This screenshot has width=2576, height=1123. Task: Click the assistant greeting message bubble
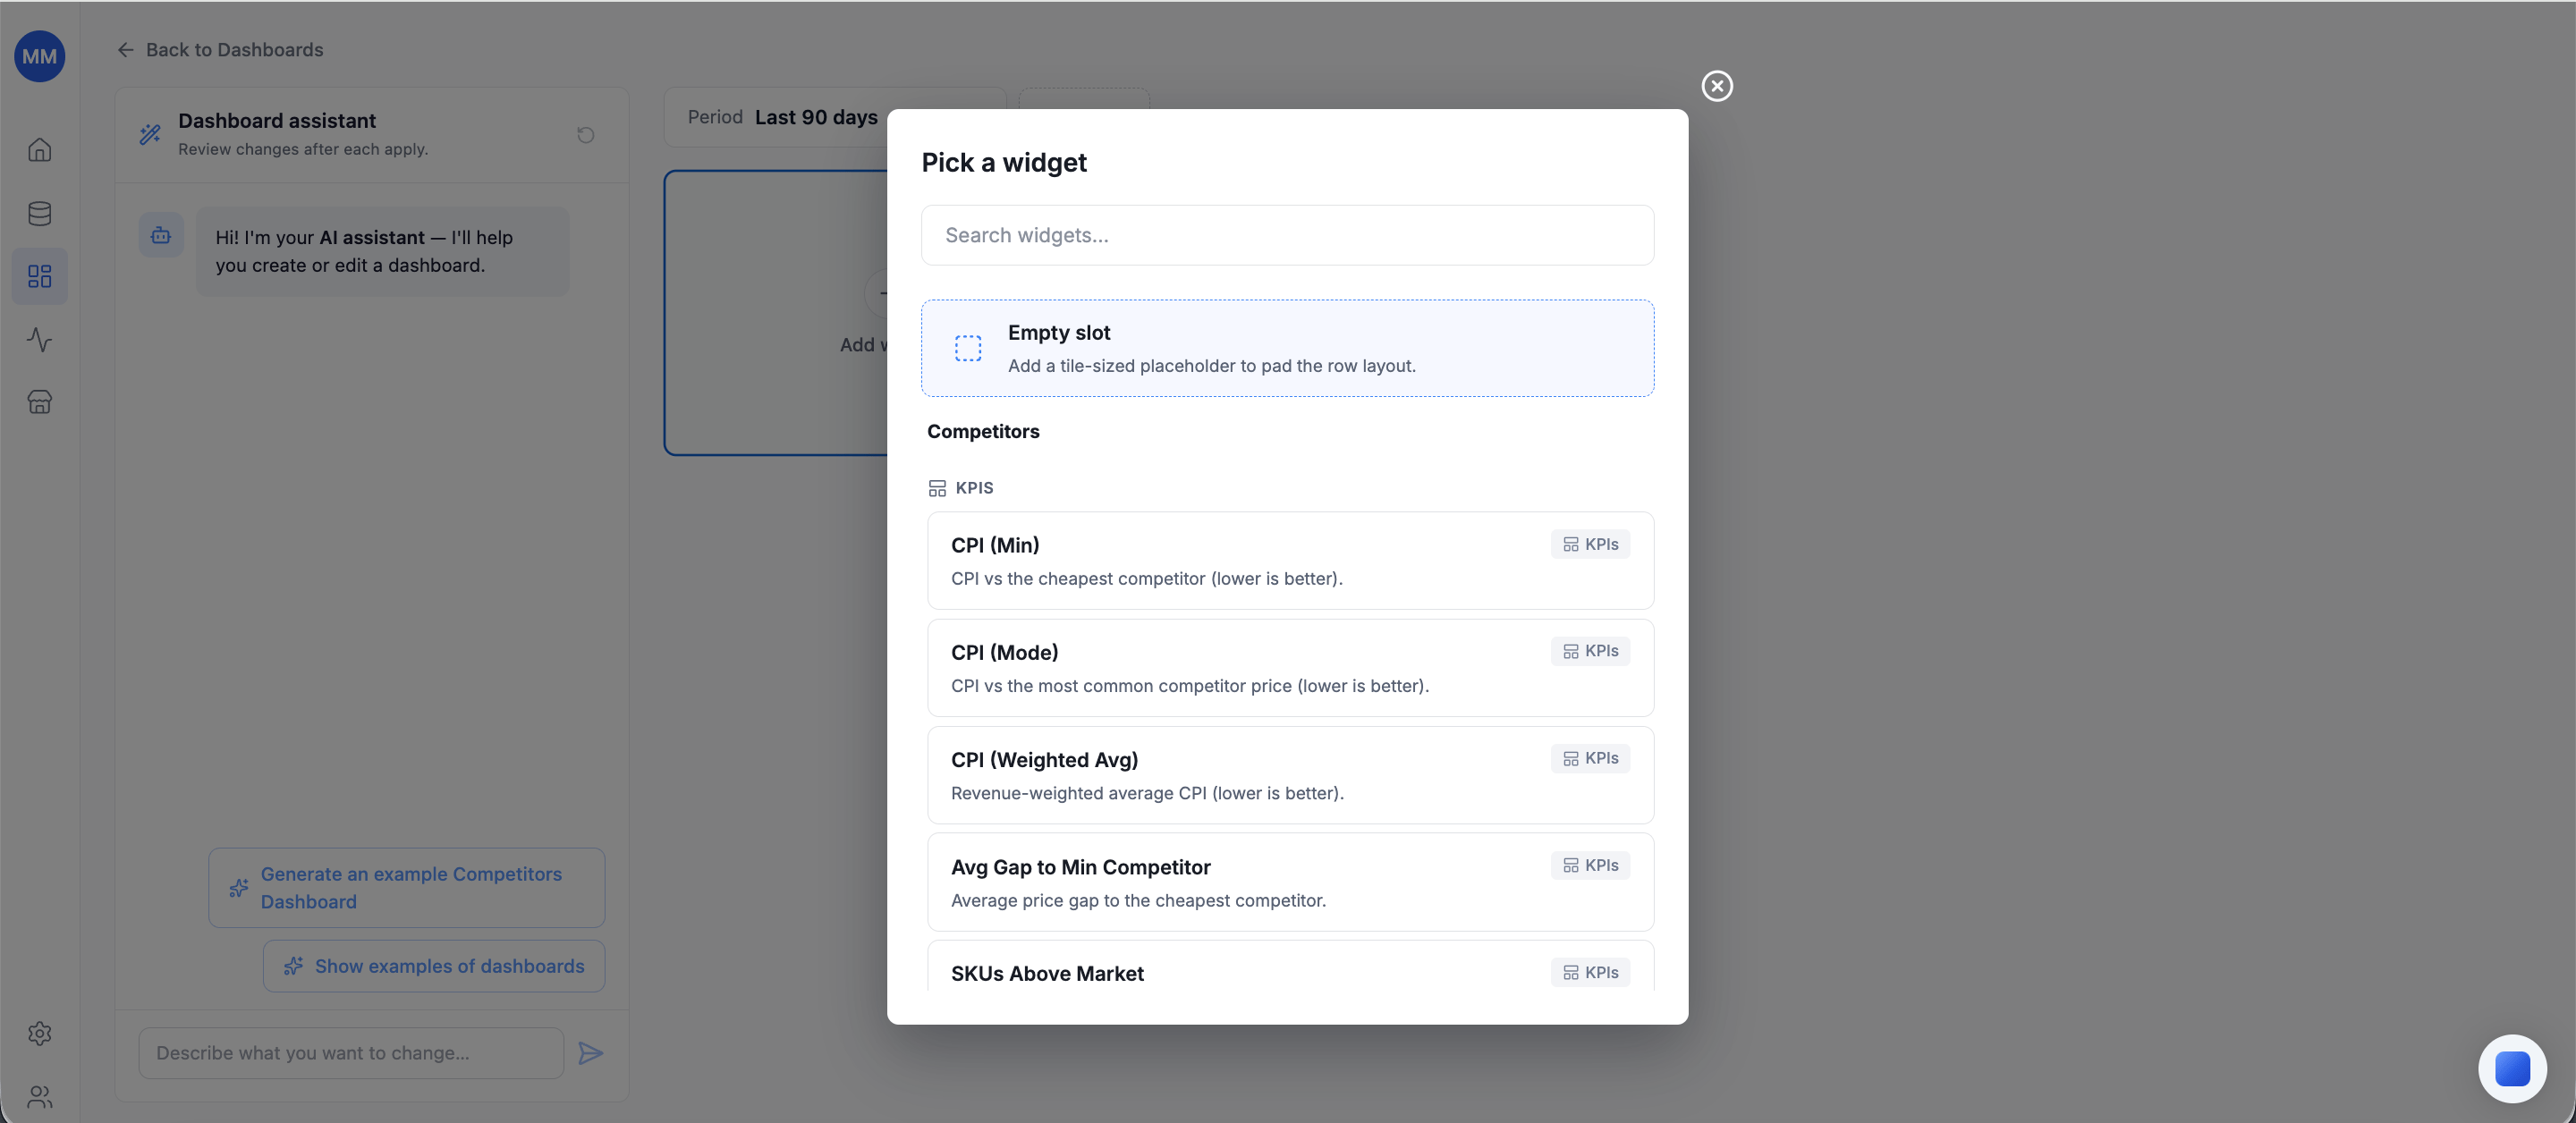(382, 251)
